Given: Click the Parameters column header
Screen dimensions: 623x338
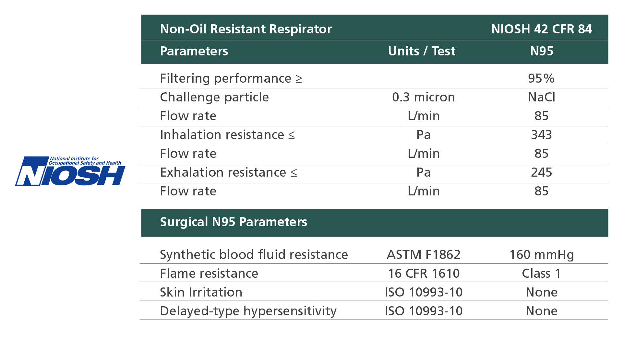Looking at the screenshot, I should tap(194, 51).
